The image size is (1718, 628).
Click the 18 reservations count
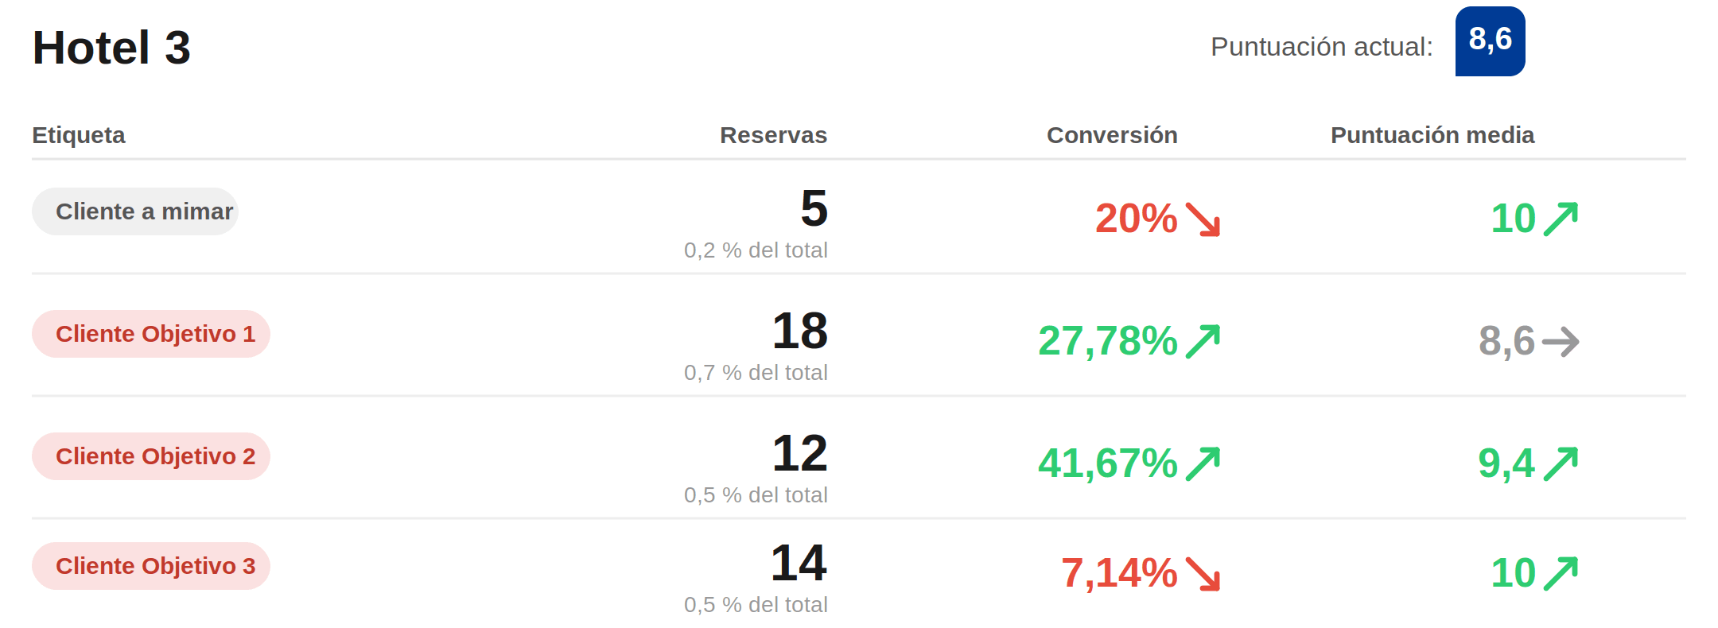pyautogui.click(x=800, y=331)
